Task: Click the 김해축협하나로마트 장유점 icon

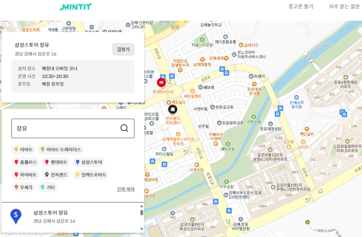Action: [178, 134]
